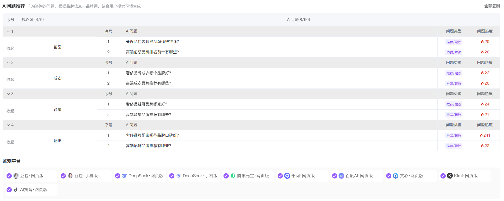The image size is (504, 201).
Task: Click 收起 next to 包袋 keyword
Action: (10, 48)
